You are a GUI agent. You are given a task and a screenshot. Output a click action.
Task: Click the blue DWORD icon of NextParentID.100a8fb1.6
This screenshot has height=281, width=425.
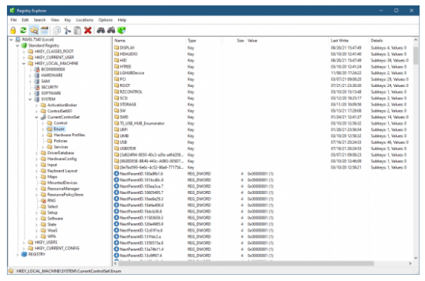(x=116, y=174)
